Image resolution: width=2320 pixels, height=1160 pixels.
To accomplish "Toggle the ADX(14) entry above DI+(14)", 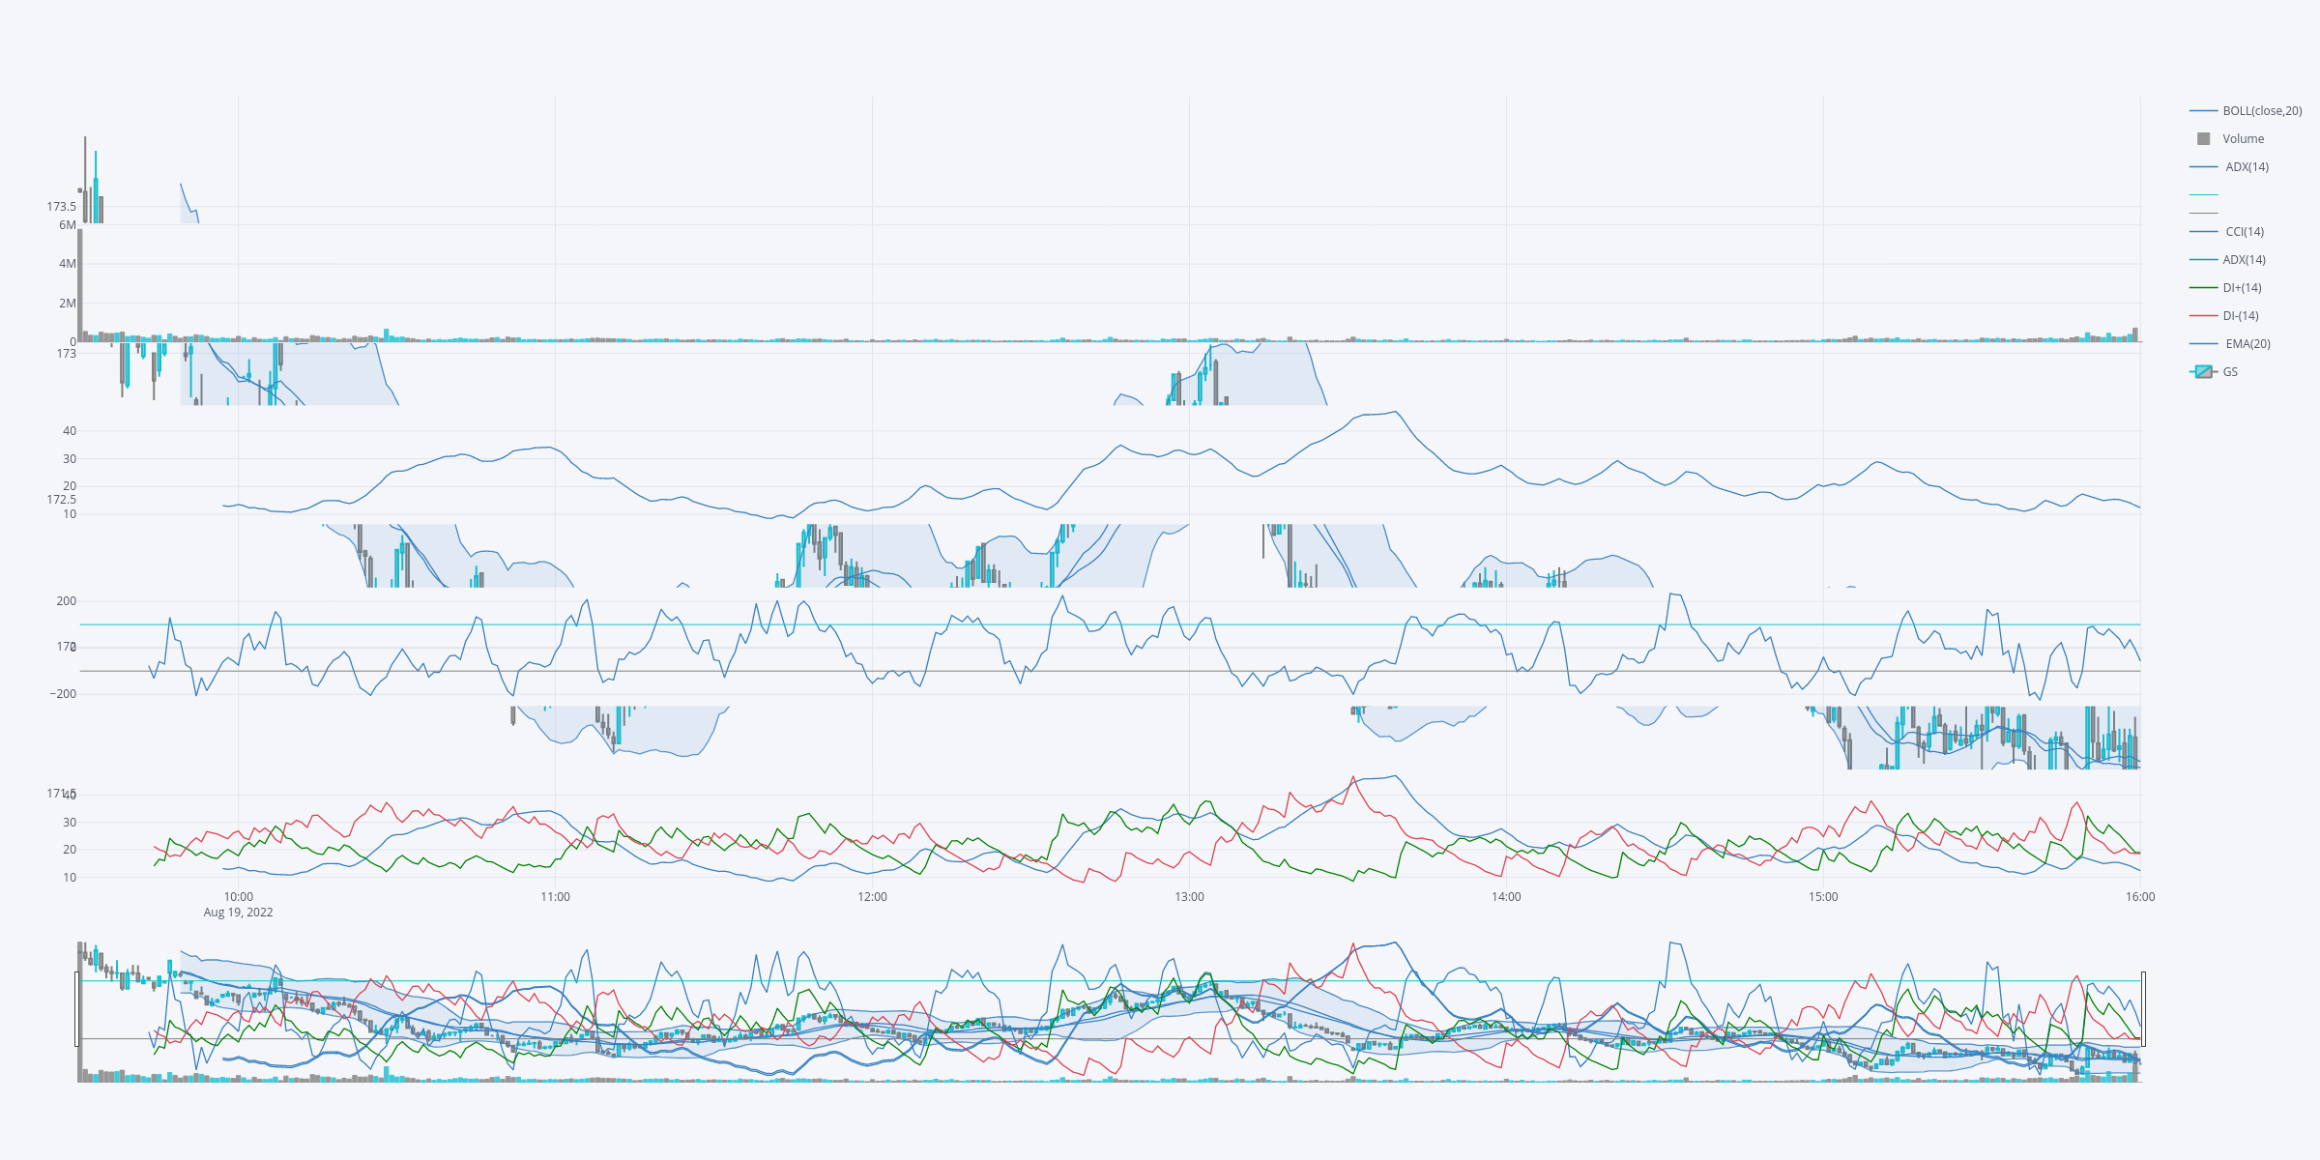I will click(2244, 260).
